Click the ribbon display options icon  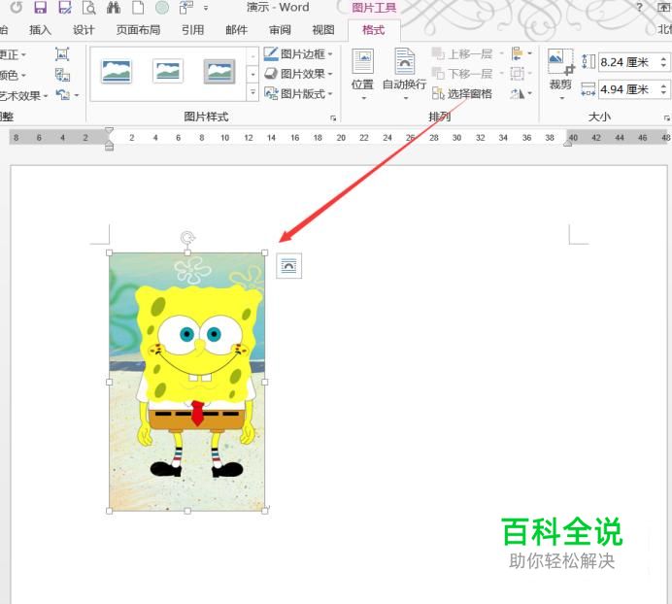point(663,8)
